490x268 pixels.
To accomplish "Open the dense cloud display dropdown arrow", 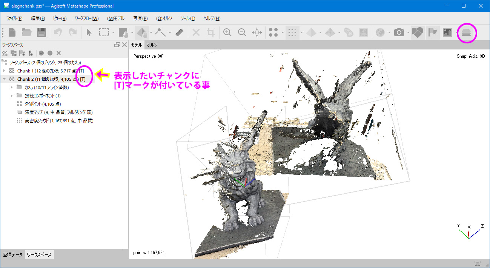I will 301,33.
